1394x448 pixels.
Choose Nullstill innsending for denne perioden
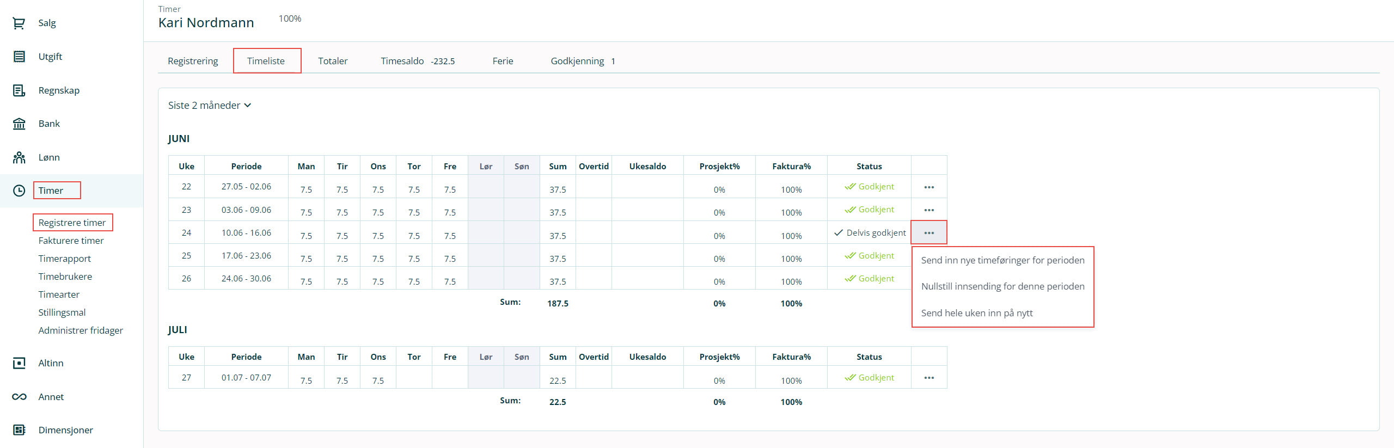pyautogui.click(x=1002, y=286)
